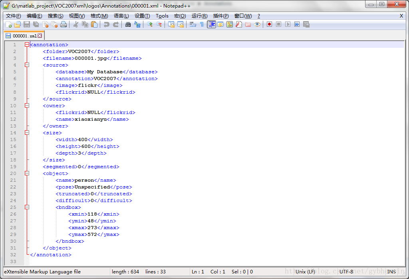The image size is (409, 279).
Task: Run macro multiple times icon
Action: coord(297,24)
